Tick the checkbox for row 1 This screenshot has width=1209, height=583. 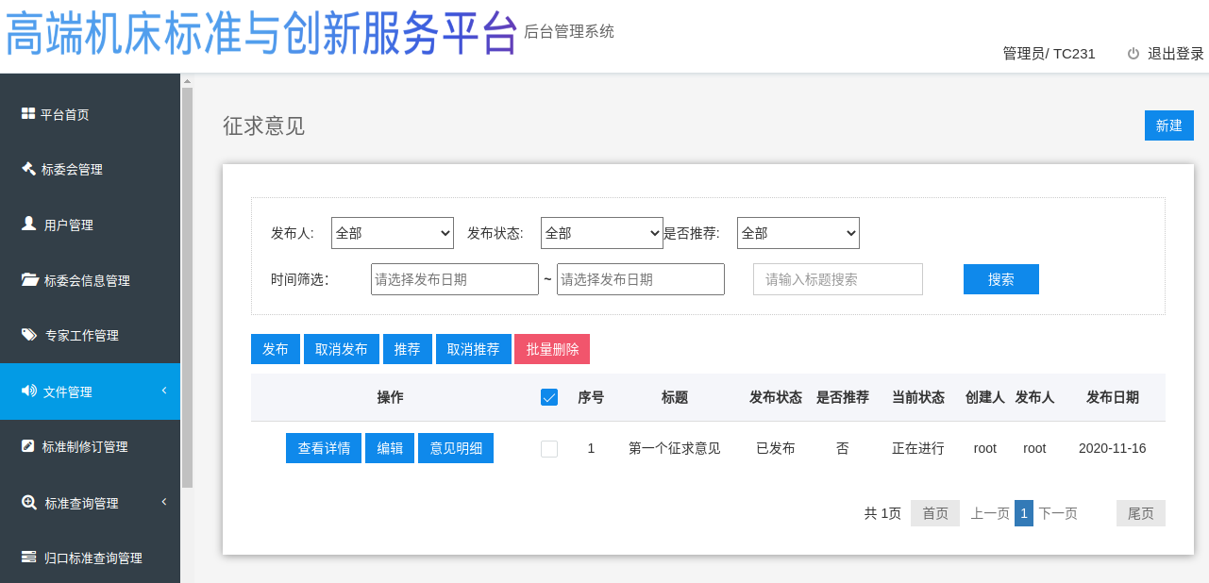549,449
